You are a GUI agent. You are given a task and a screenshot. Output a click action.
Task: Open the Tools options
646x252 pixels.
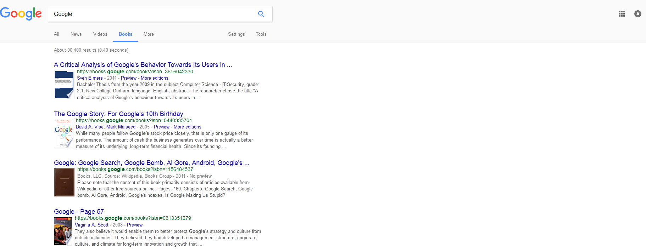[261, 34]
